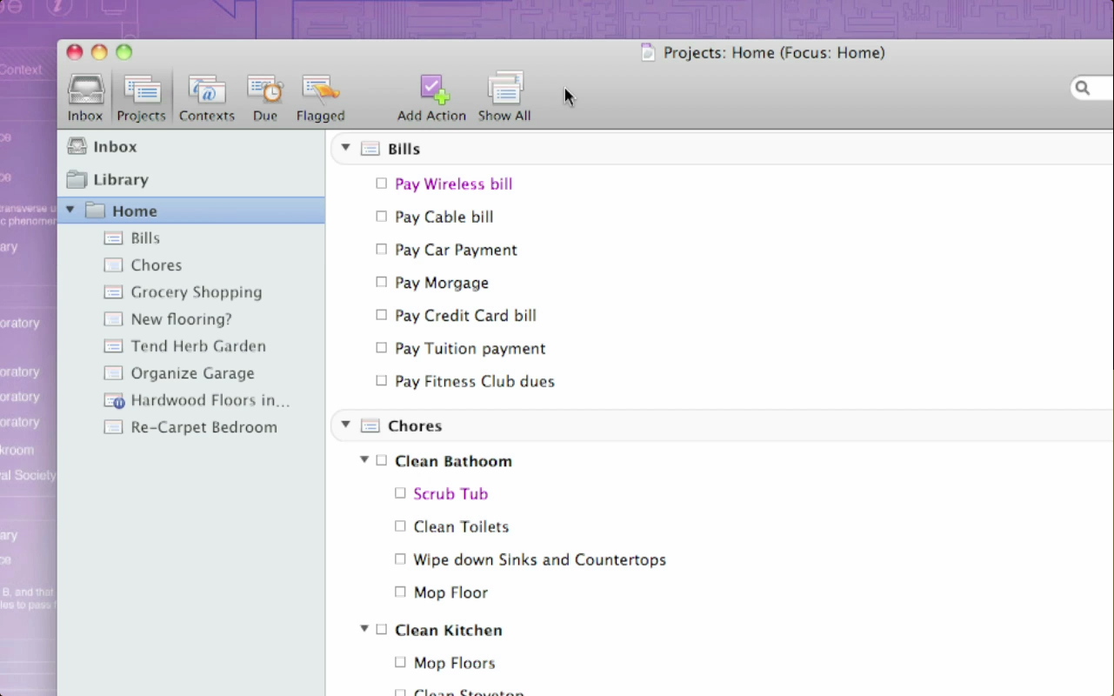
Task: Show Due items view
Action: pos(265,97)
